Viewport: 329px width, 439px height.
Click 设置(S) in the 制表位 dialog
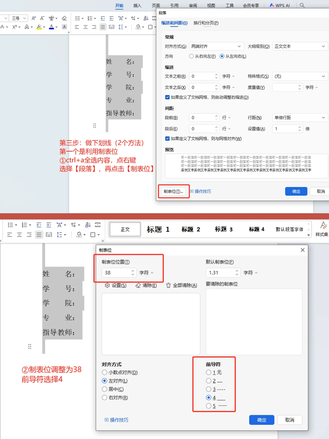[116, 285]
